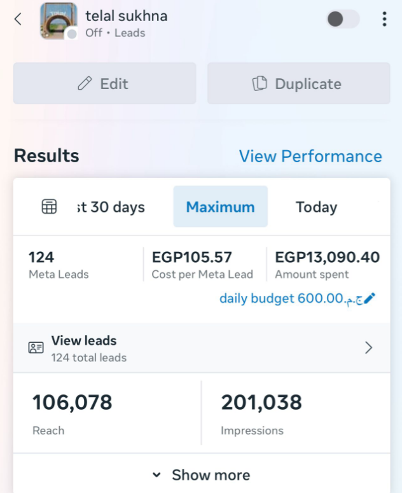Click the pencil icon on Edit

pos(85,84)
